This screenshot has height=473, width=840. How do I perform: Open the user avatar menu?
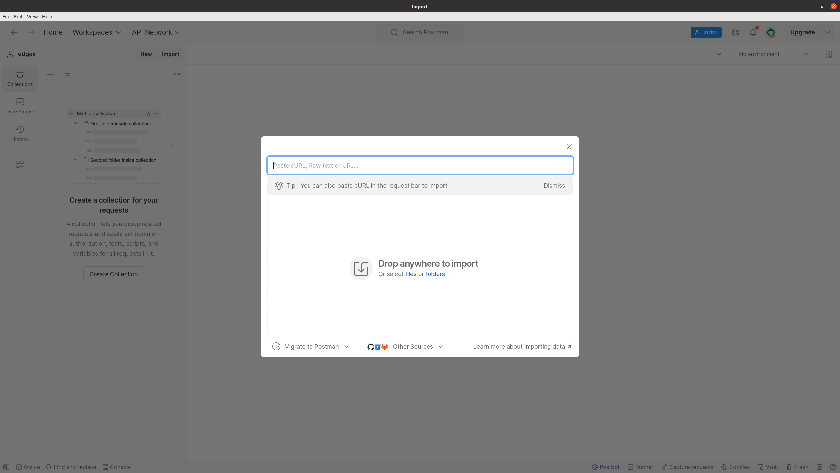[x=771, y=32]
